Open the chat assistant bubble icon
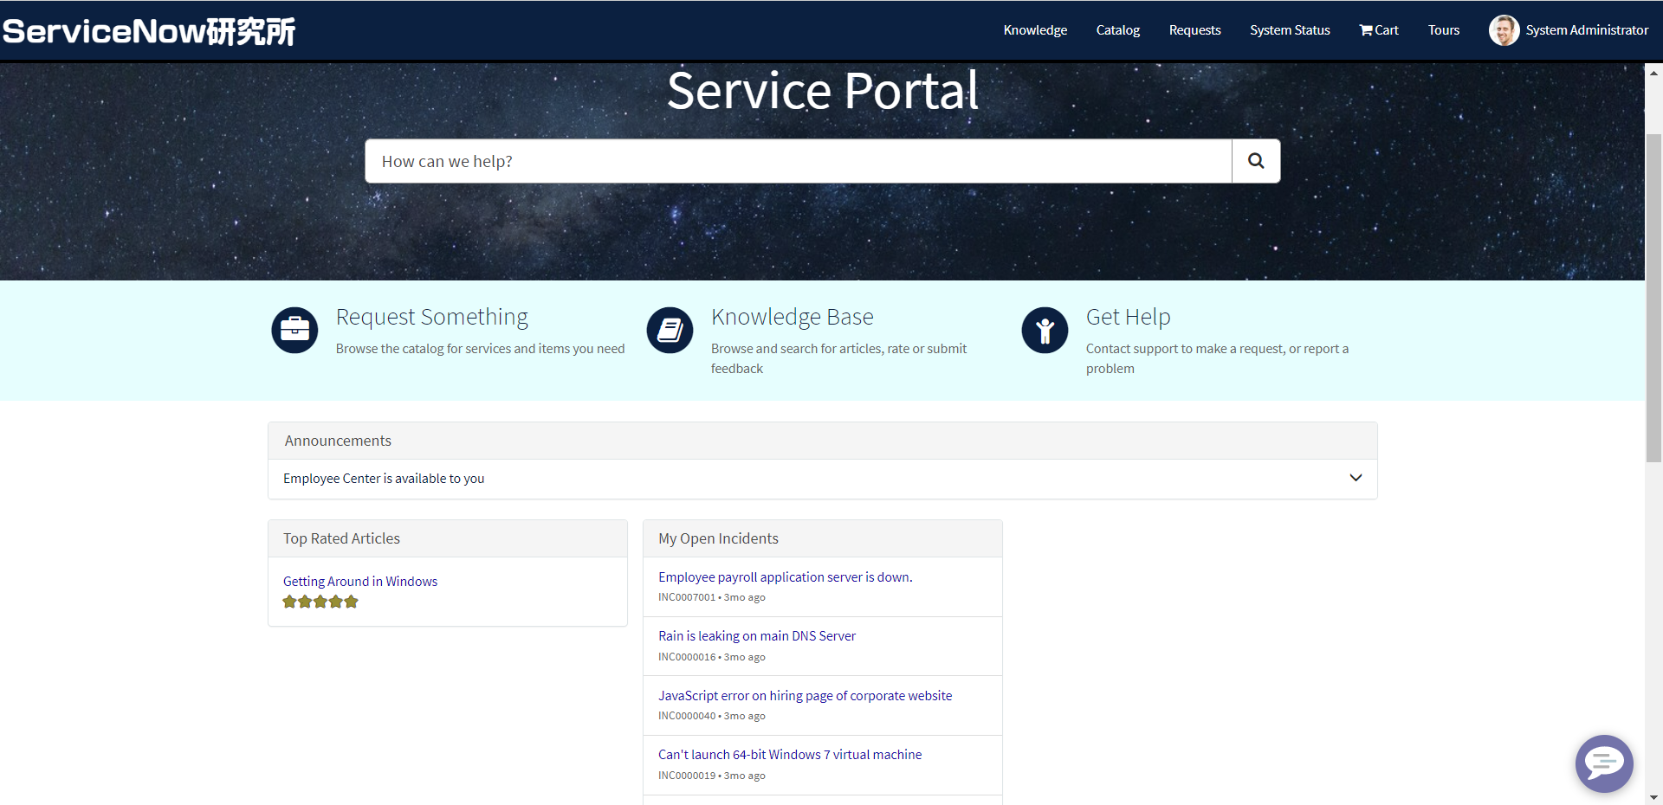1663x805 pixels. [1604, 763]
